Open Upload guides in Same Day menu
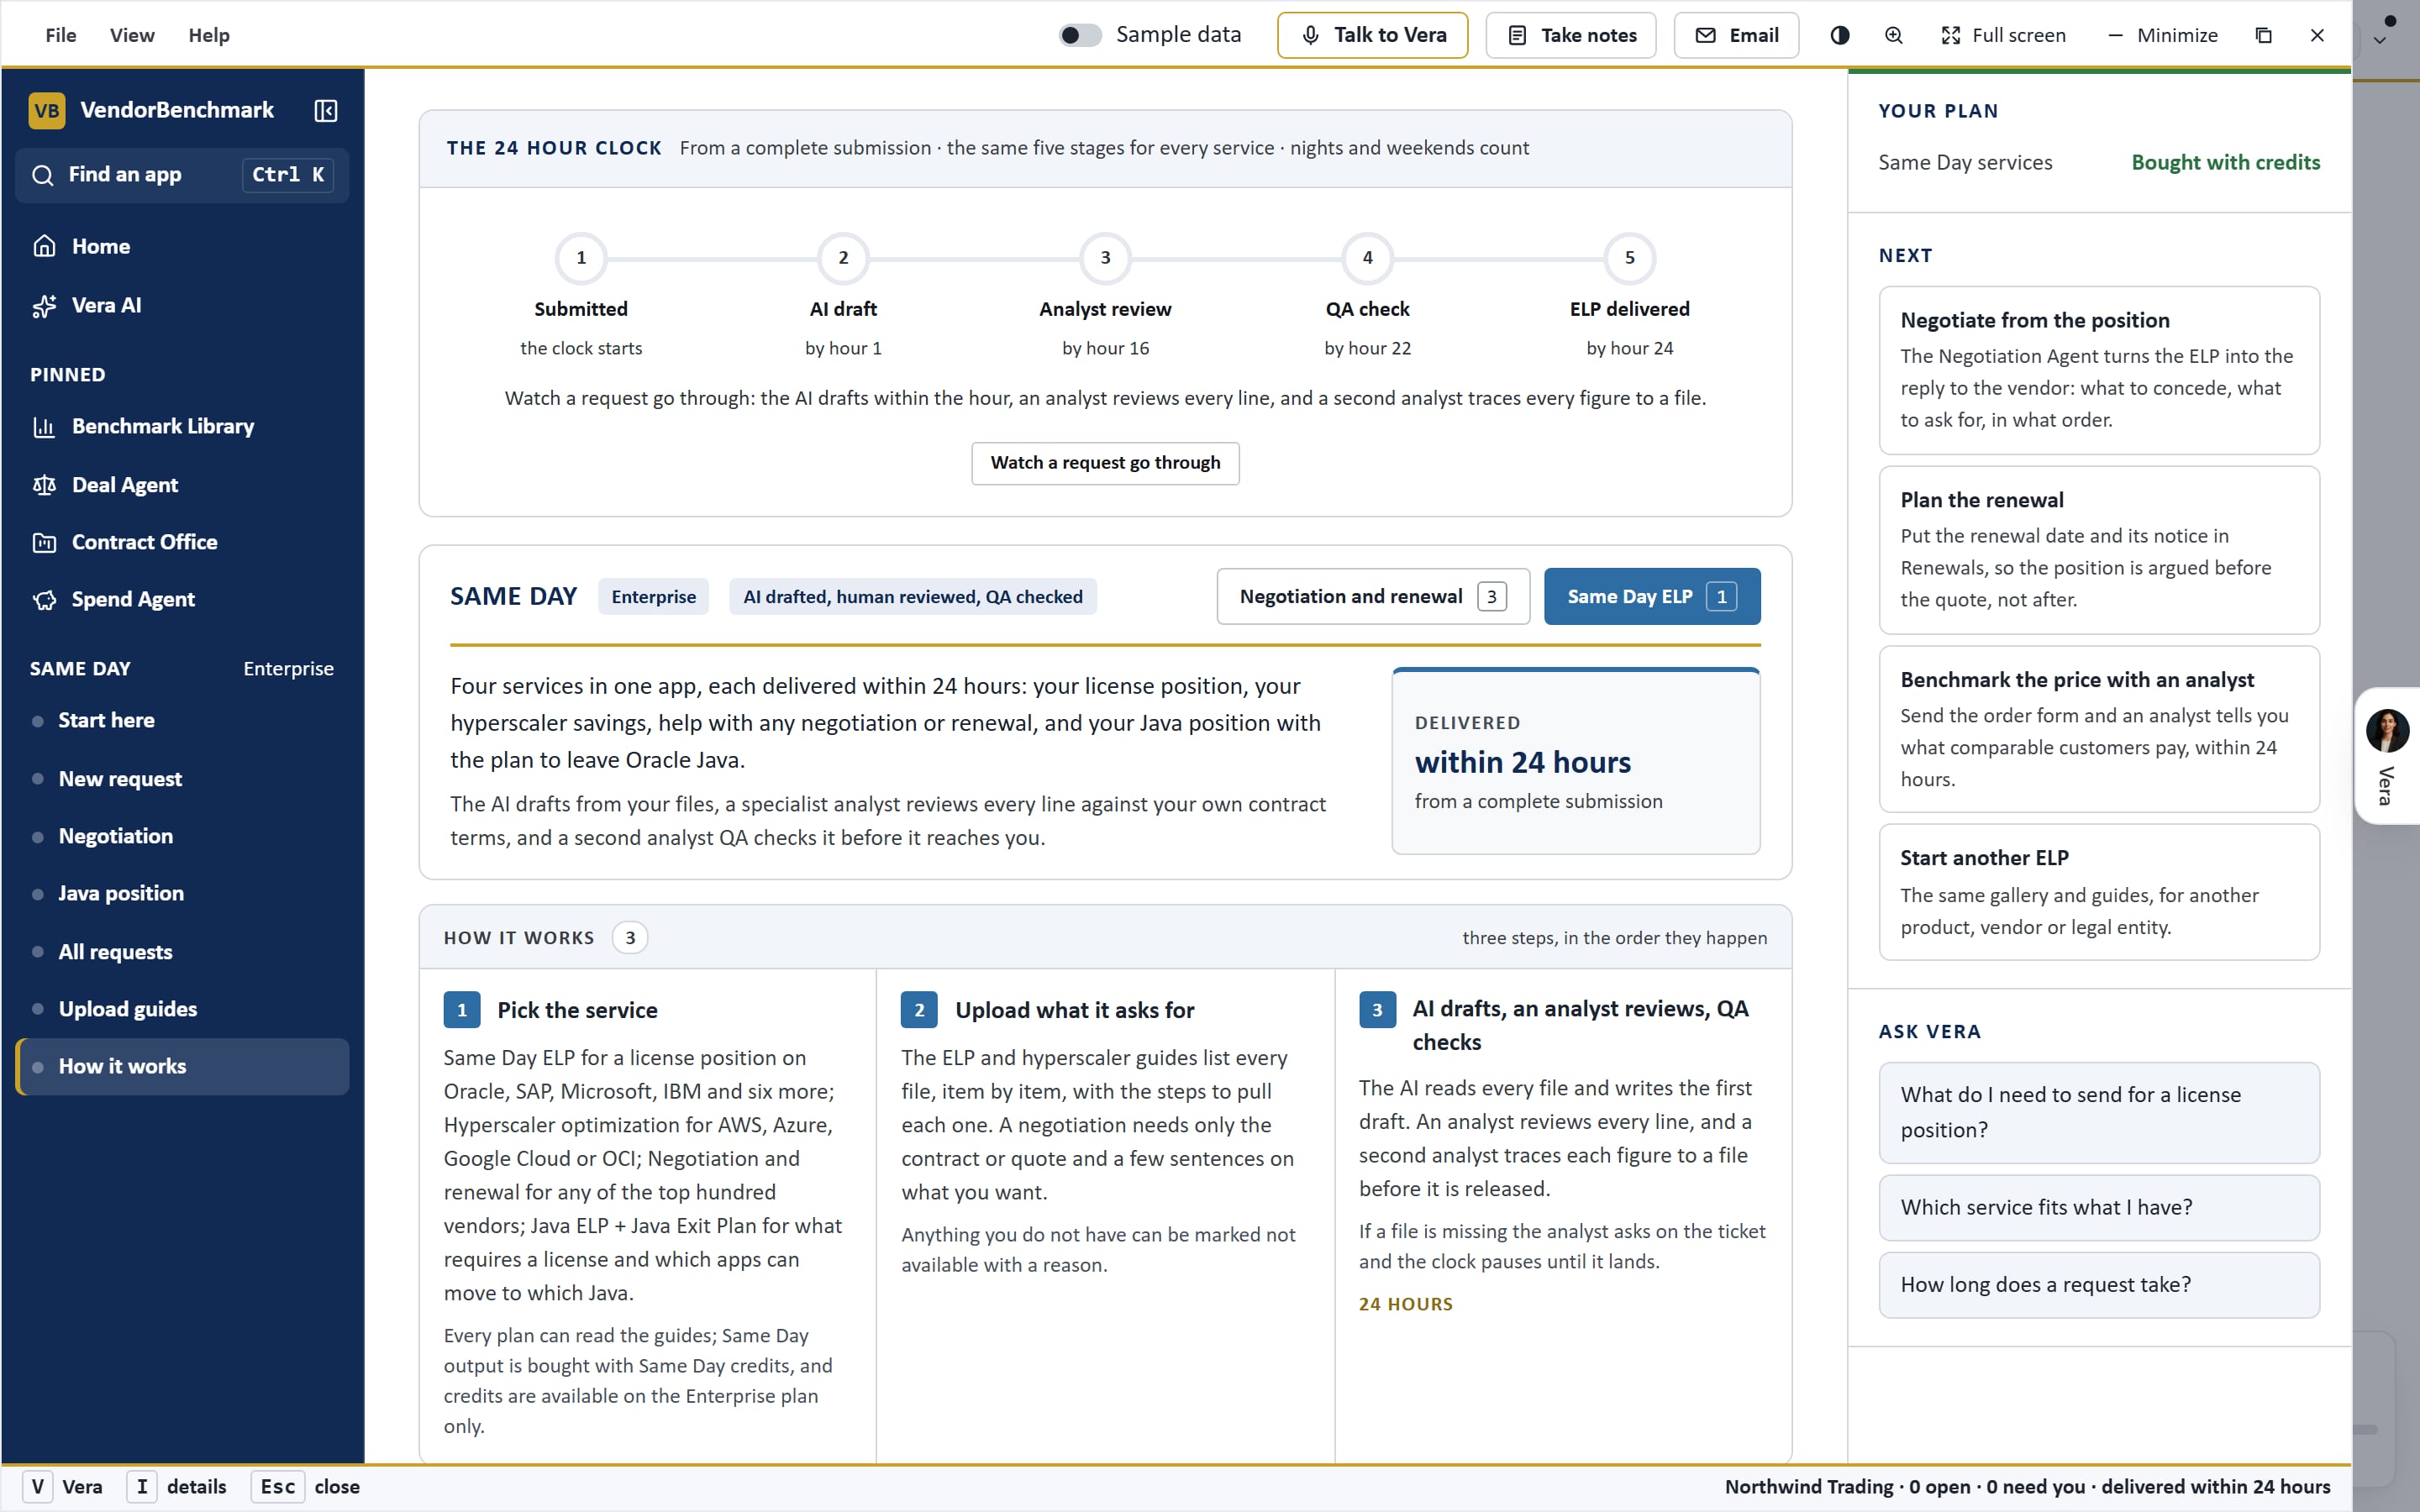Screen dimensions: 2420x1512 (182, 1009)
